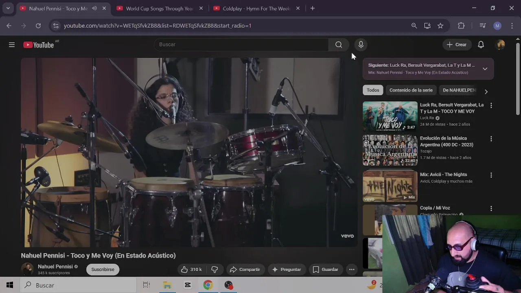The image size is (521, 293).
Task: Click the search magnifier button
Action: click(339, 45)
